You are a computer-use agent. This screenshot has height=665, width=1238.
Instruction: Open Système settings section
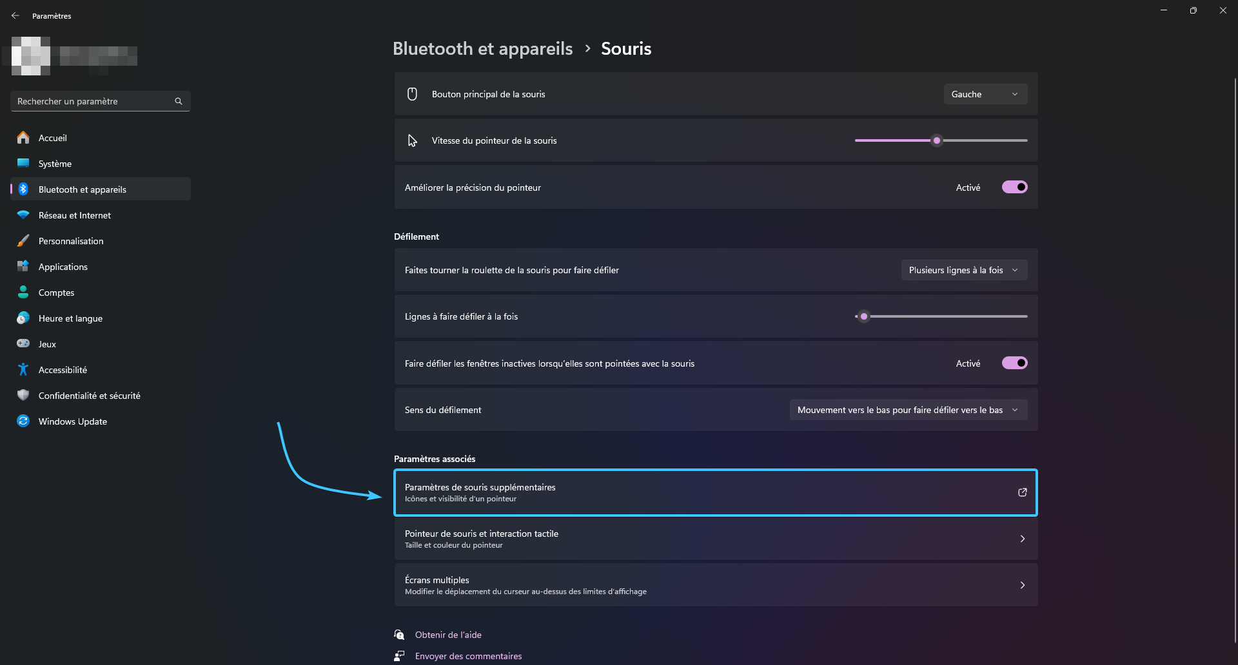[101, 163]
